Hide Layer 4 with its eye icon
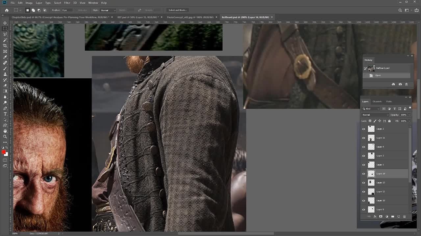The height and width of the screenshot is (236, 421). (364, 147)
